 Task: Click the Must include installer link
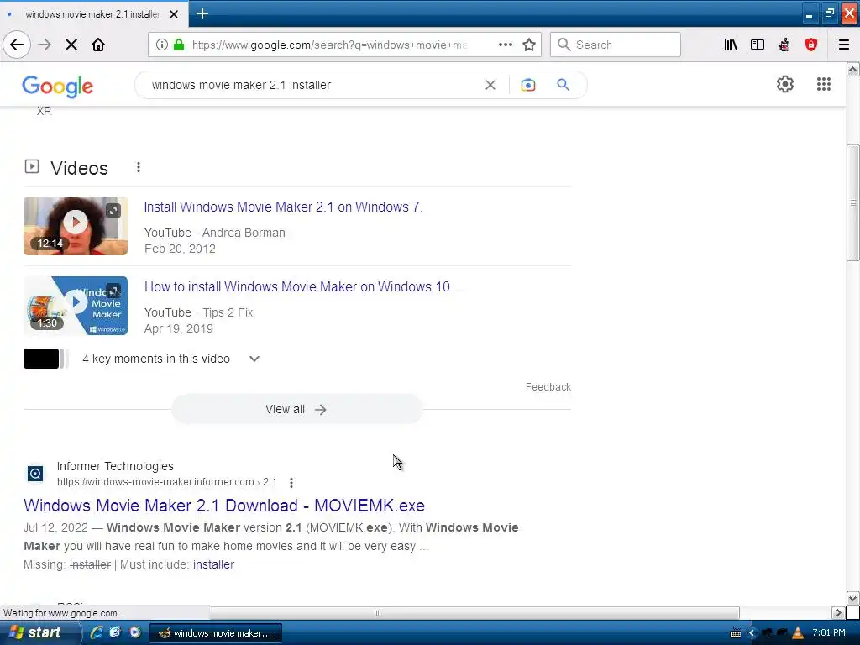point(213,564)
